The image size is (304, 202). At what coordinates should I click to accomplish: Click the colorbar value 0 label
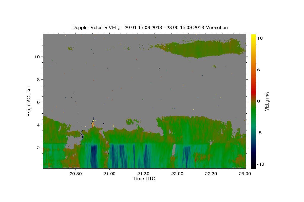coord(258,101)
